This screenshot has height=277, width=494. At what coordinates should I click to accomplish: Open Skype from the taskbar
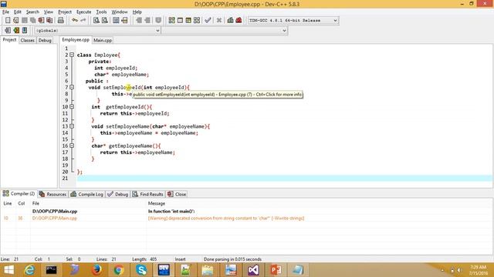click(x=141, y=270)
